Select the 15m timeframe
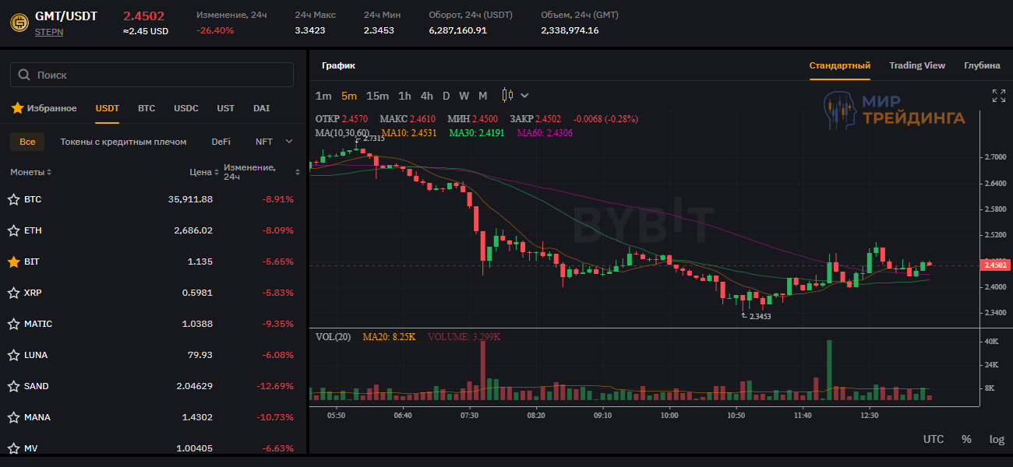This screenshot has height=467, width=1013. (x=377, y=96)
